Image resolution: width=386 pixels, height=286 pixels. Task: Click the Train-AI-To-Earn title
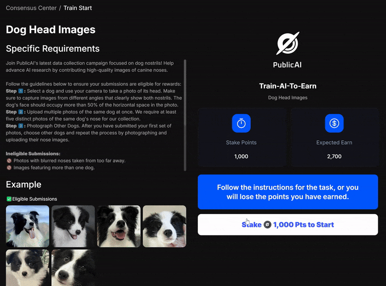[288, 86]
